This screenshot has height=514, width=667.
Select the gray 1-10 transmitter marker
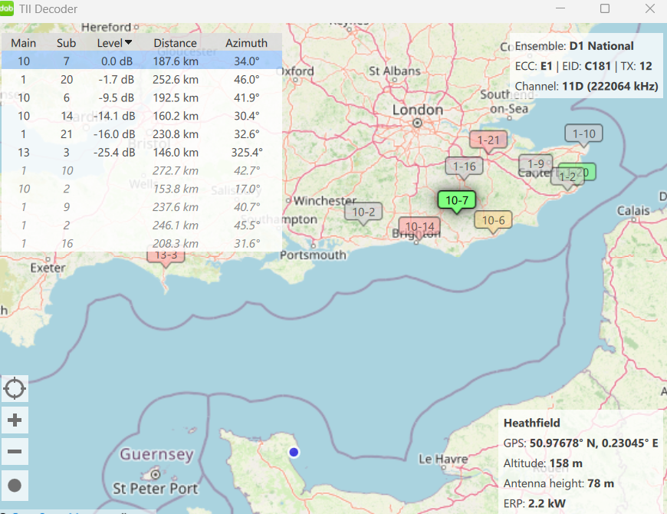point(583,134)
